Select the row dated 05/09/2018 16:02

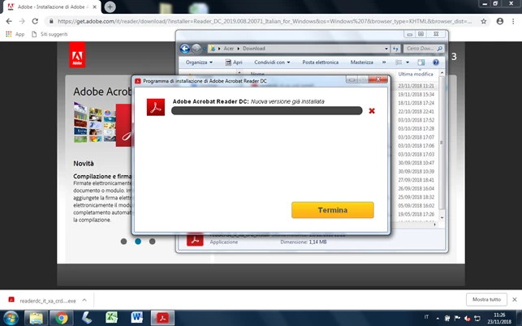coord(416,206)
